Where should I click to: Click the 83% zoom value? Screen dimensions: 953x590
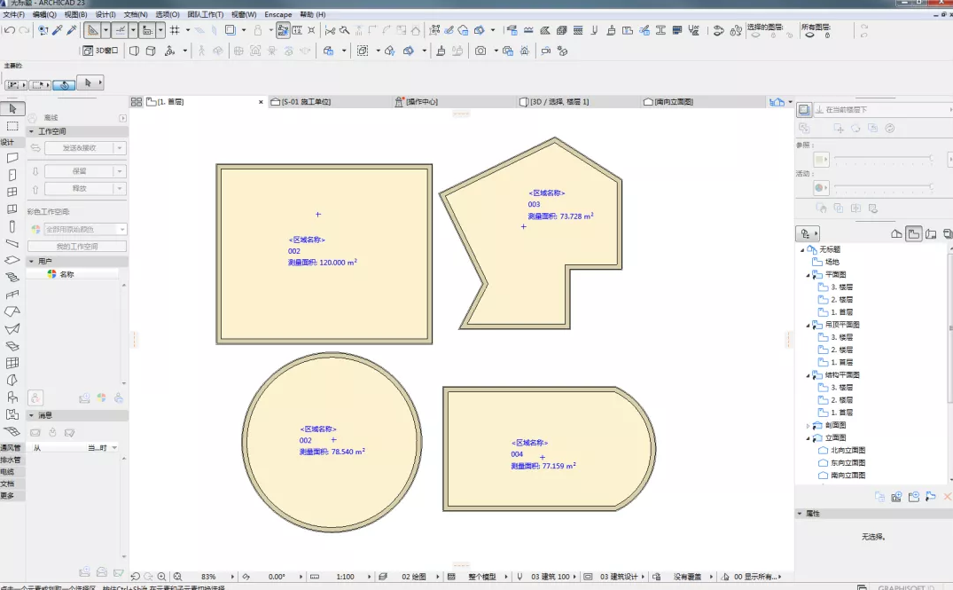[x=208, y=577]
